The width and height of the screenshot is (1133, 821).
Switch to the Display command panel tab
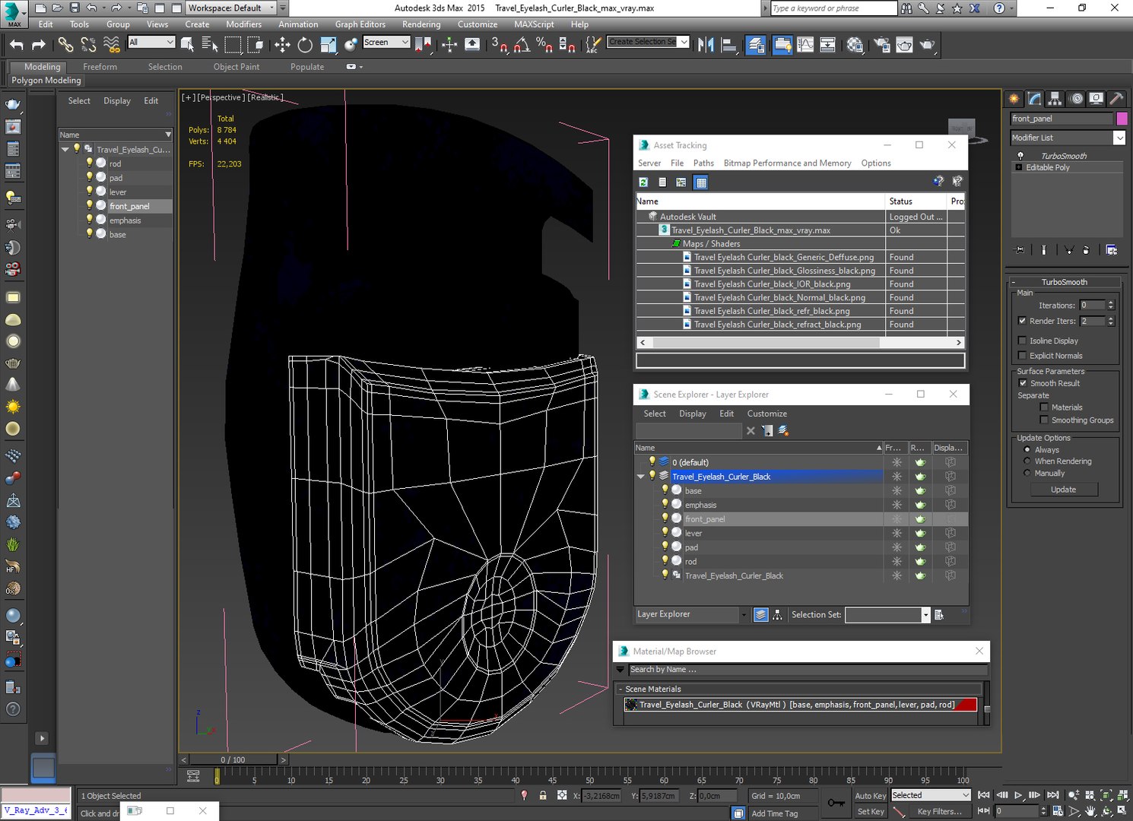pyautogui.click(x=1097, y=99)
